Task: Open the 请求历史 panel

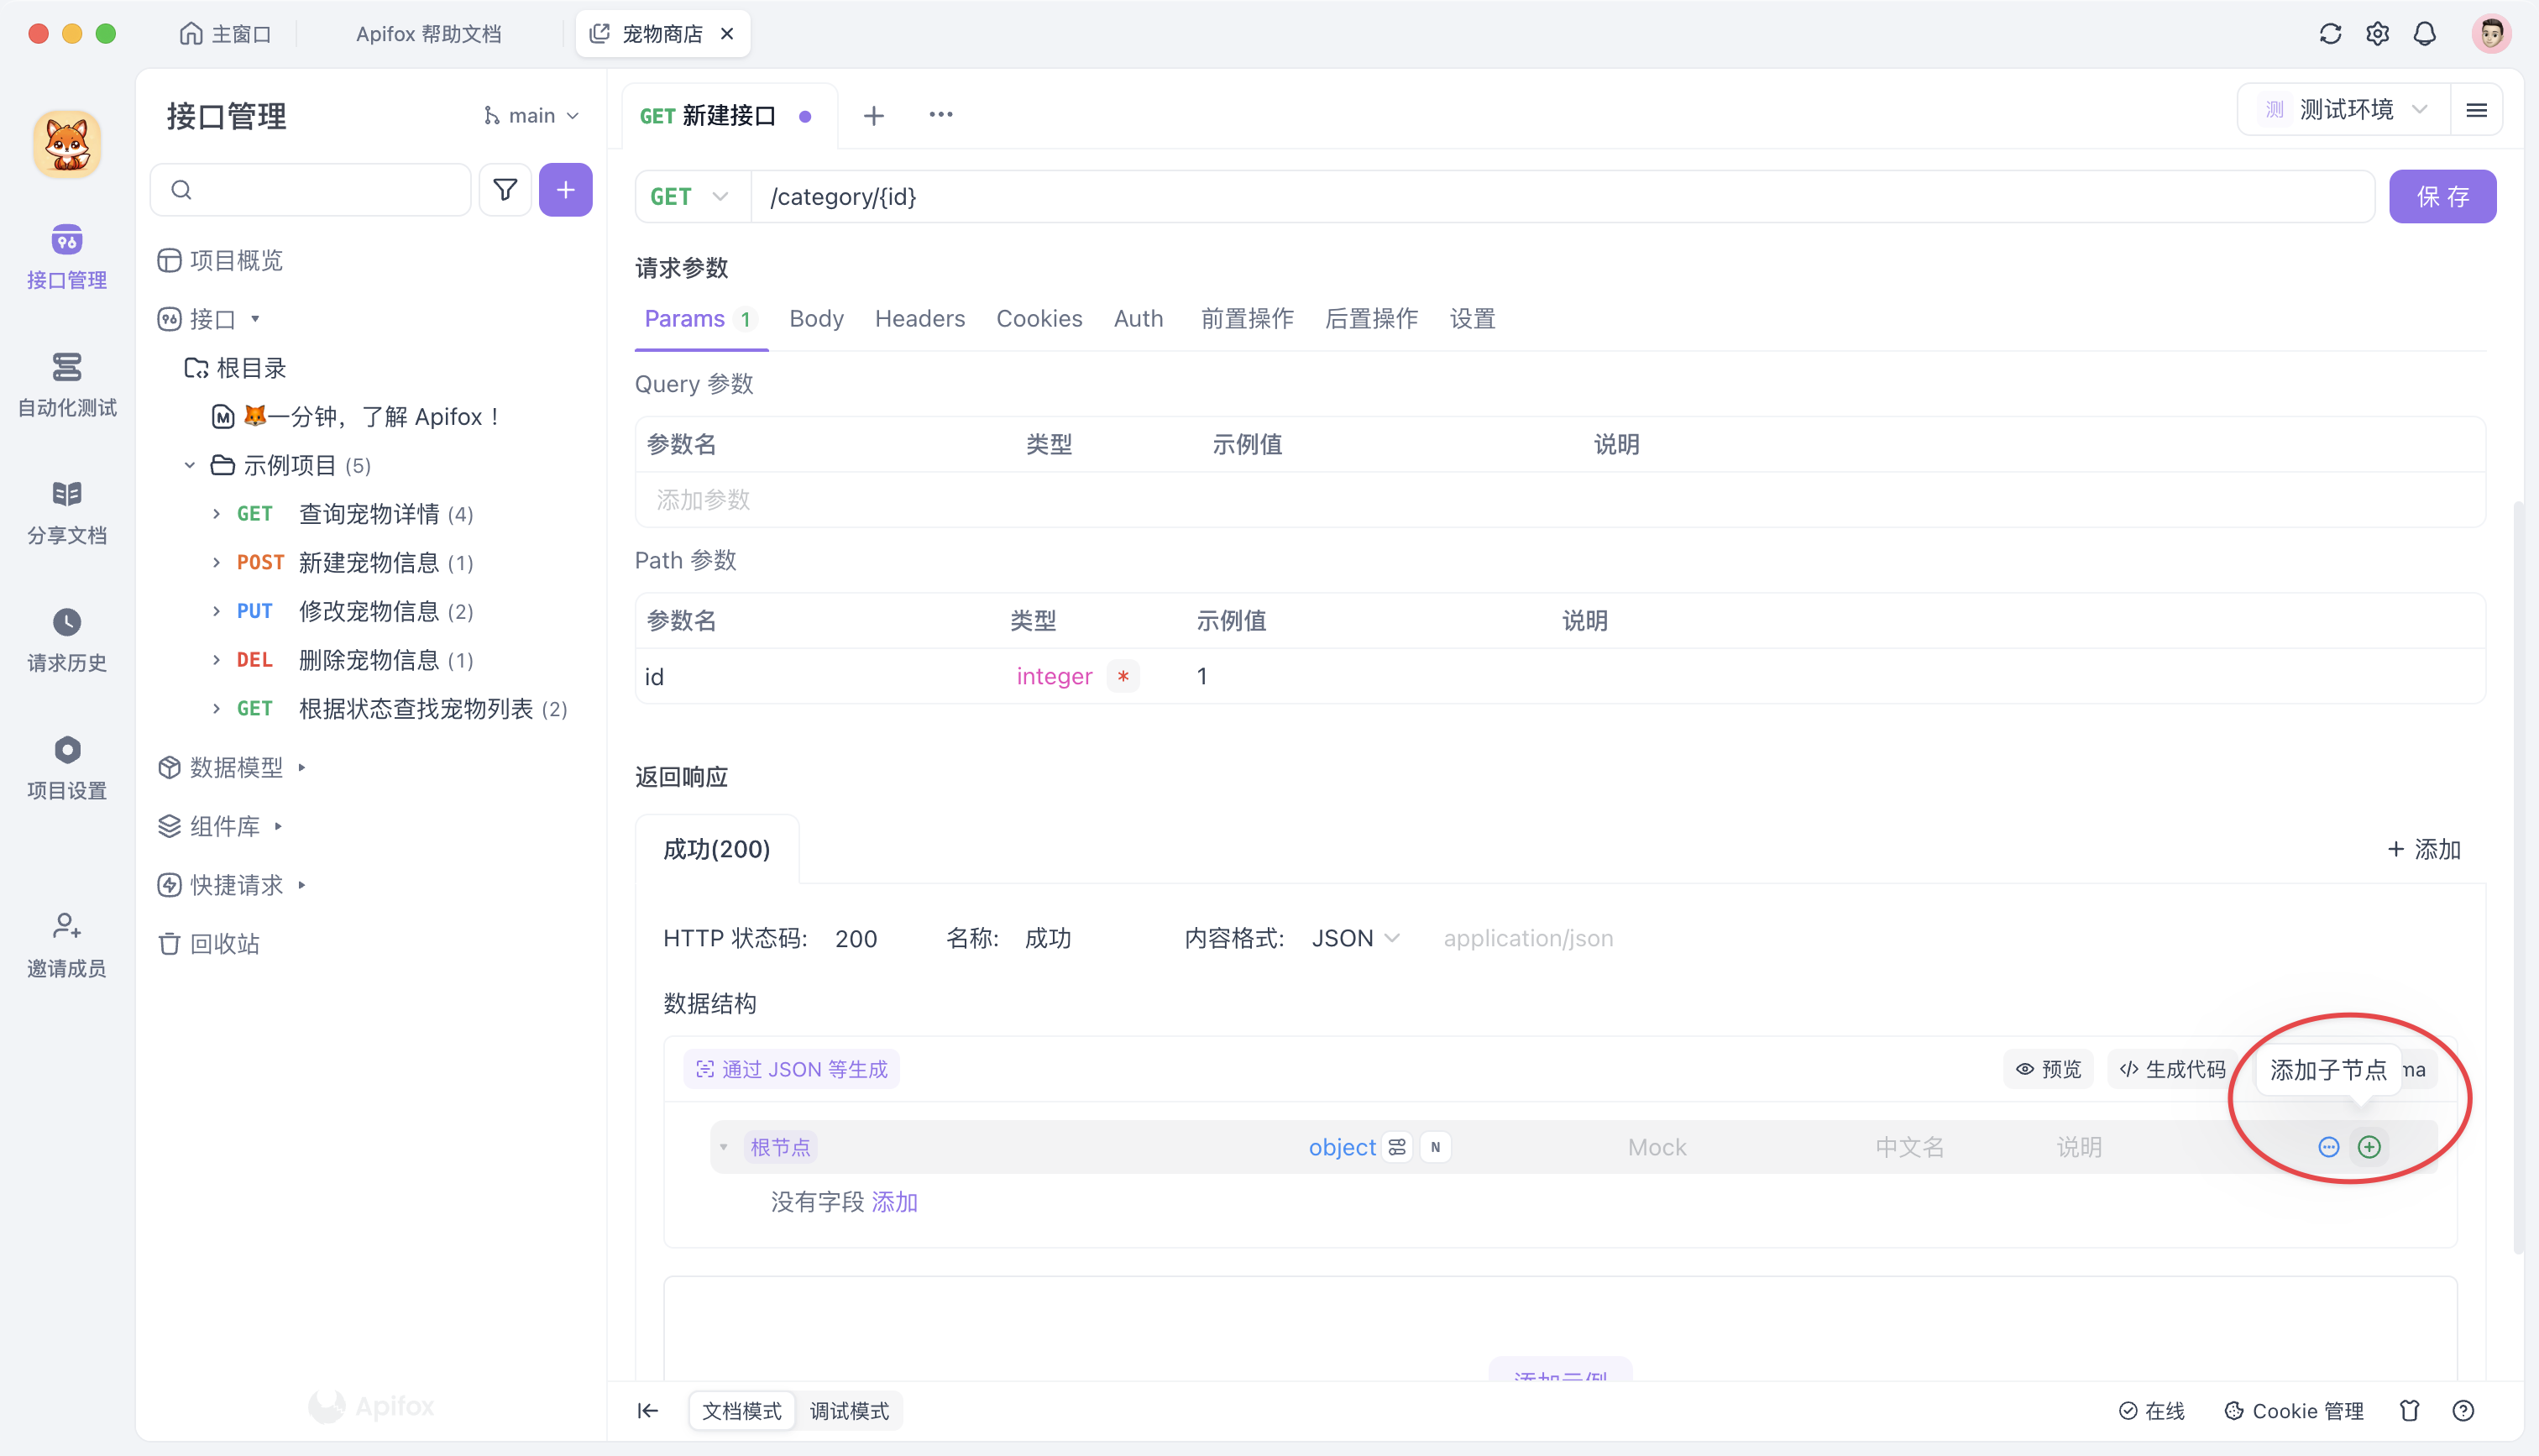Action: (x=66, y=638)
